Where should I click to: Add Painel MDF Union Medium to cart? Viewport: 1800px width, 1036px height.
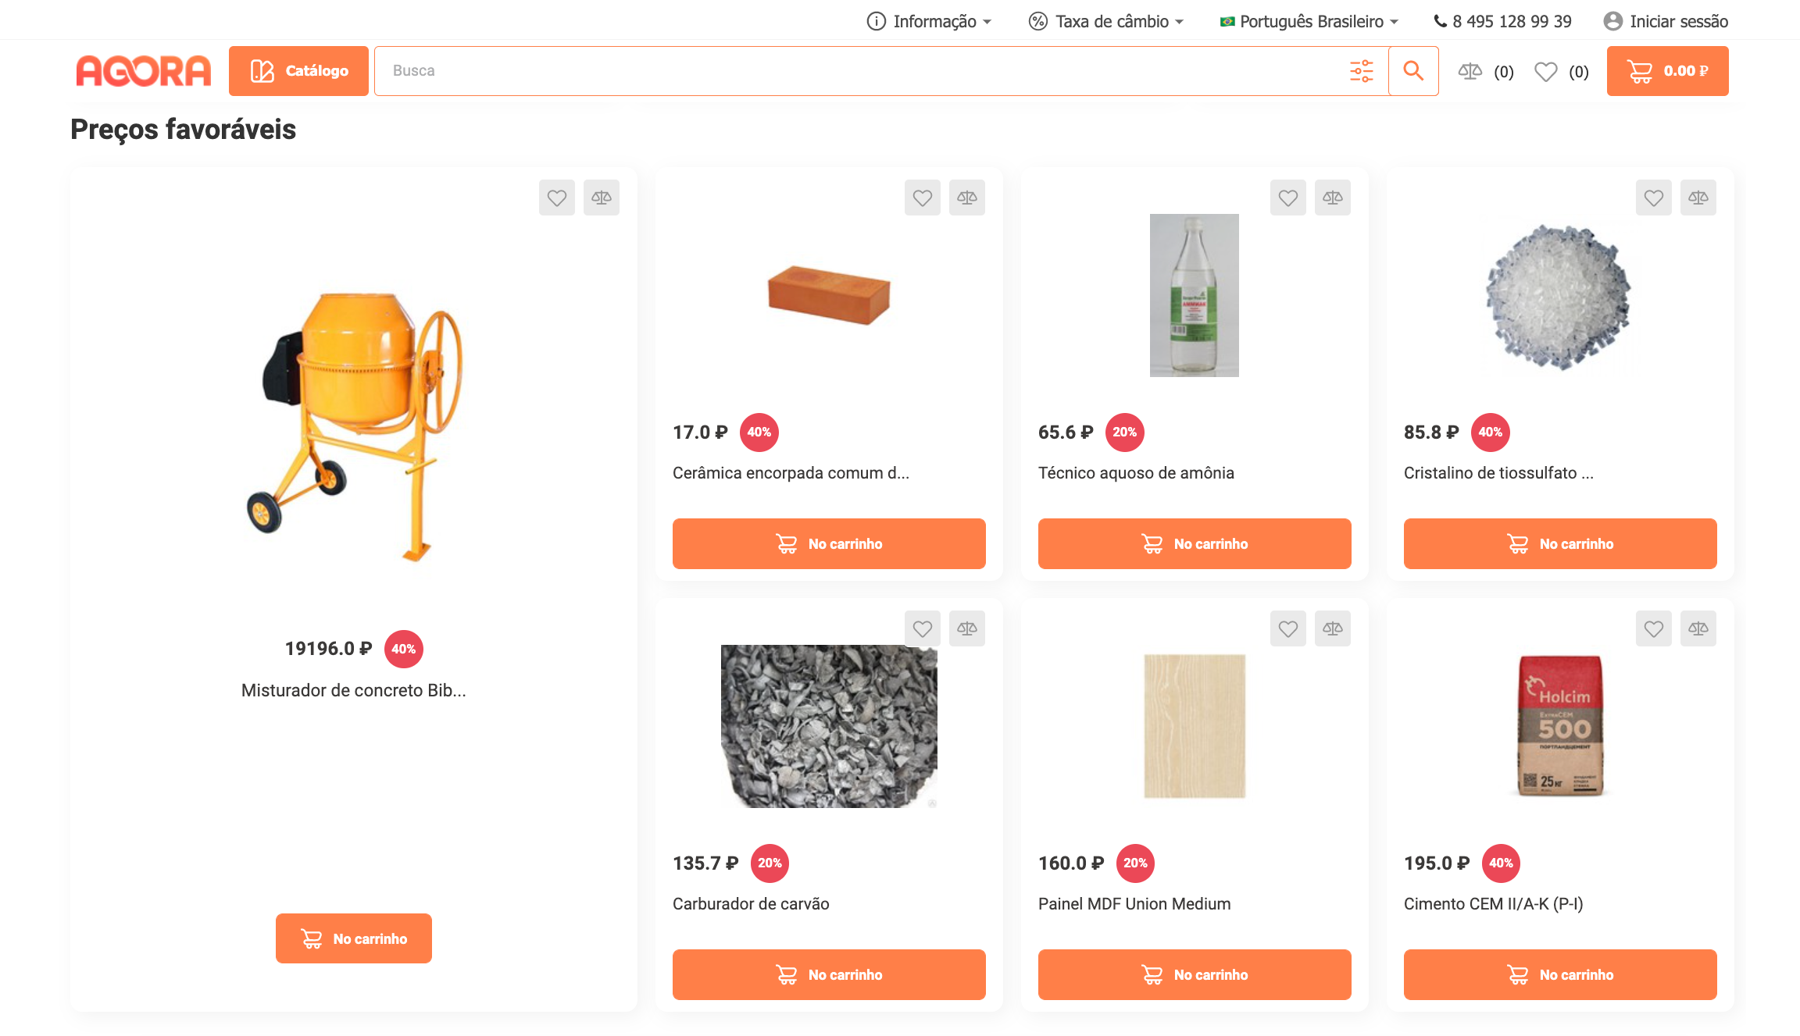1194,974
